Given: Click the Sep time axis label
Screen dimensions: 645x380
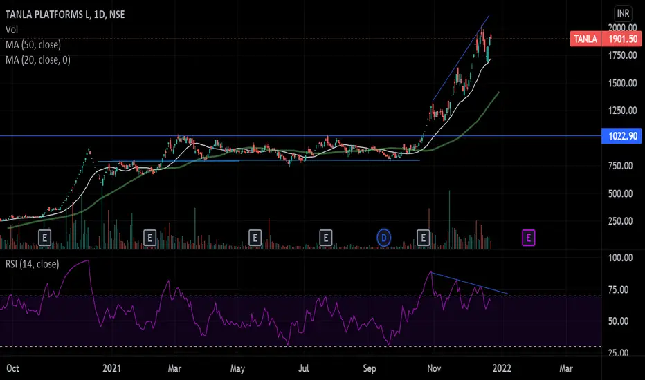Looking at the screenshot, I should pos(370,368).
